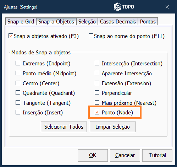Select the Pontos tab
Image resolution: width=177 pixels, height=167 pixels.
coord(148,22)
